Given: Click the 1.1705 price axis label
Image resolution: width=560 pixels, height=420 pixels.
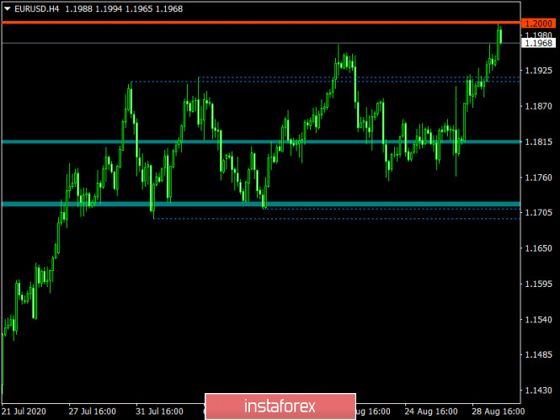Looking at the screenshot, I should [537, 214].
